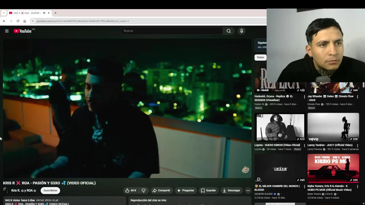365x205 pixels.
Task: Click the video title PASIÓN Y S3XO
Action: tap(49, 183)
